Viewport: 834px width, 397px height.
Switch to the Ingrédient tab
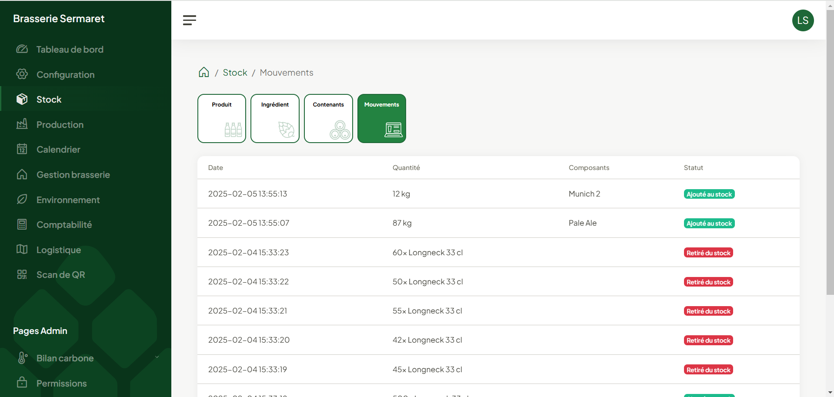(275, 118)
